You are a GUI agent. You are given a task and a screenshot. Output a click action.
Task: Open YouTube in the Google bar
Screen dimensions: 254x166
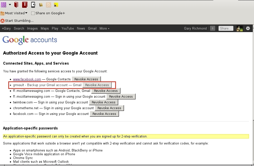coord(68,28)
